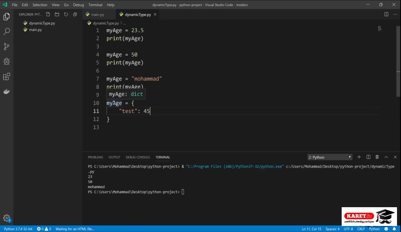Click the editor vertical scrollbar
Image resolution: width=401 pixels, height=232 pixels.
tap(398, 61)
